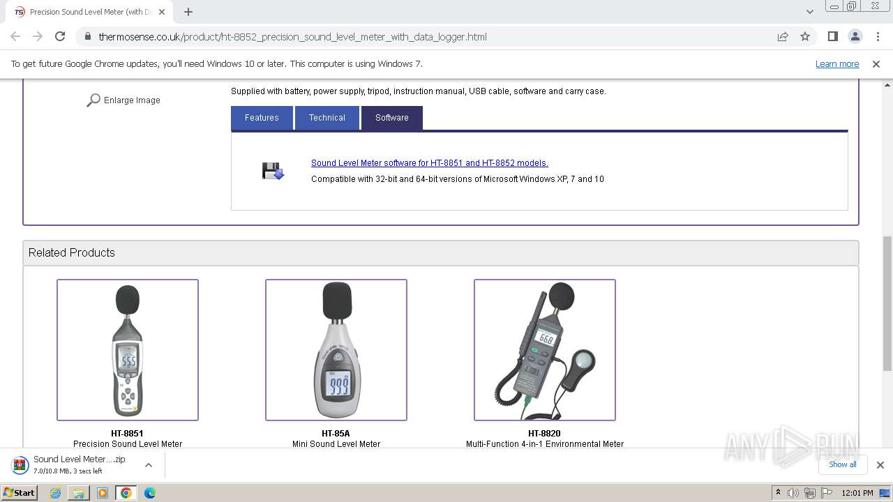This screenshot has width=893, height=502.
Task: Click the HT-85A product name
Action: (x=336, y=433)
